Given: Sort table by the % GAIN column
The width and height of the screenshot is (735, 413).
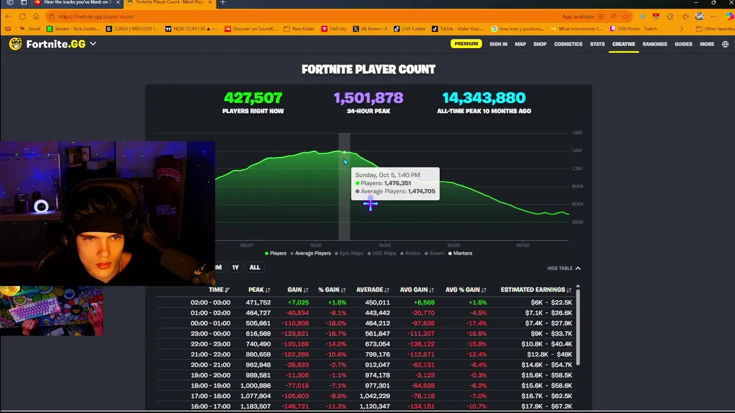Looking at the screenshot, I should pyautogui.click(x=332, y=290).
